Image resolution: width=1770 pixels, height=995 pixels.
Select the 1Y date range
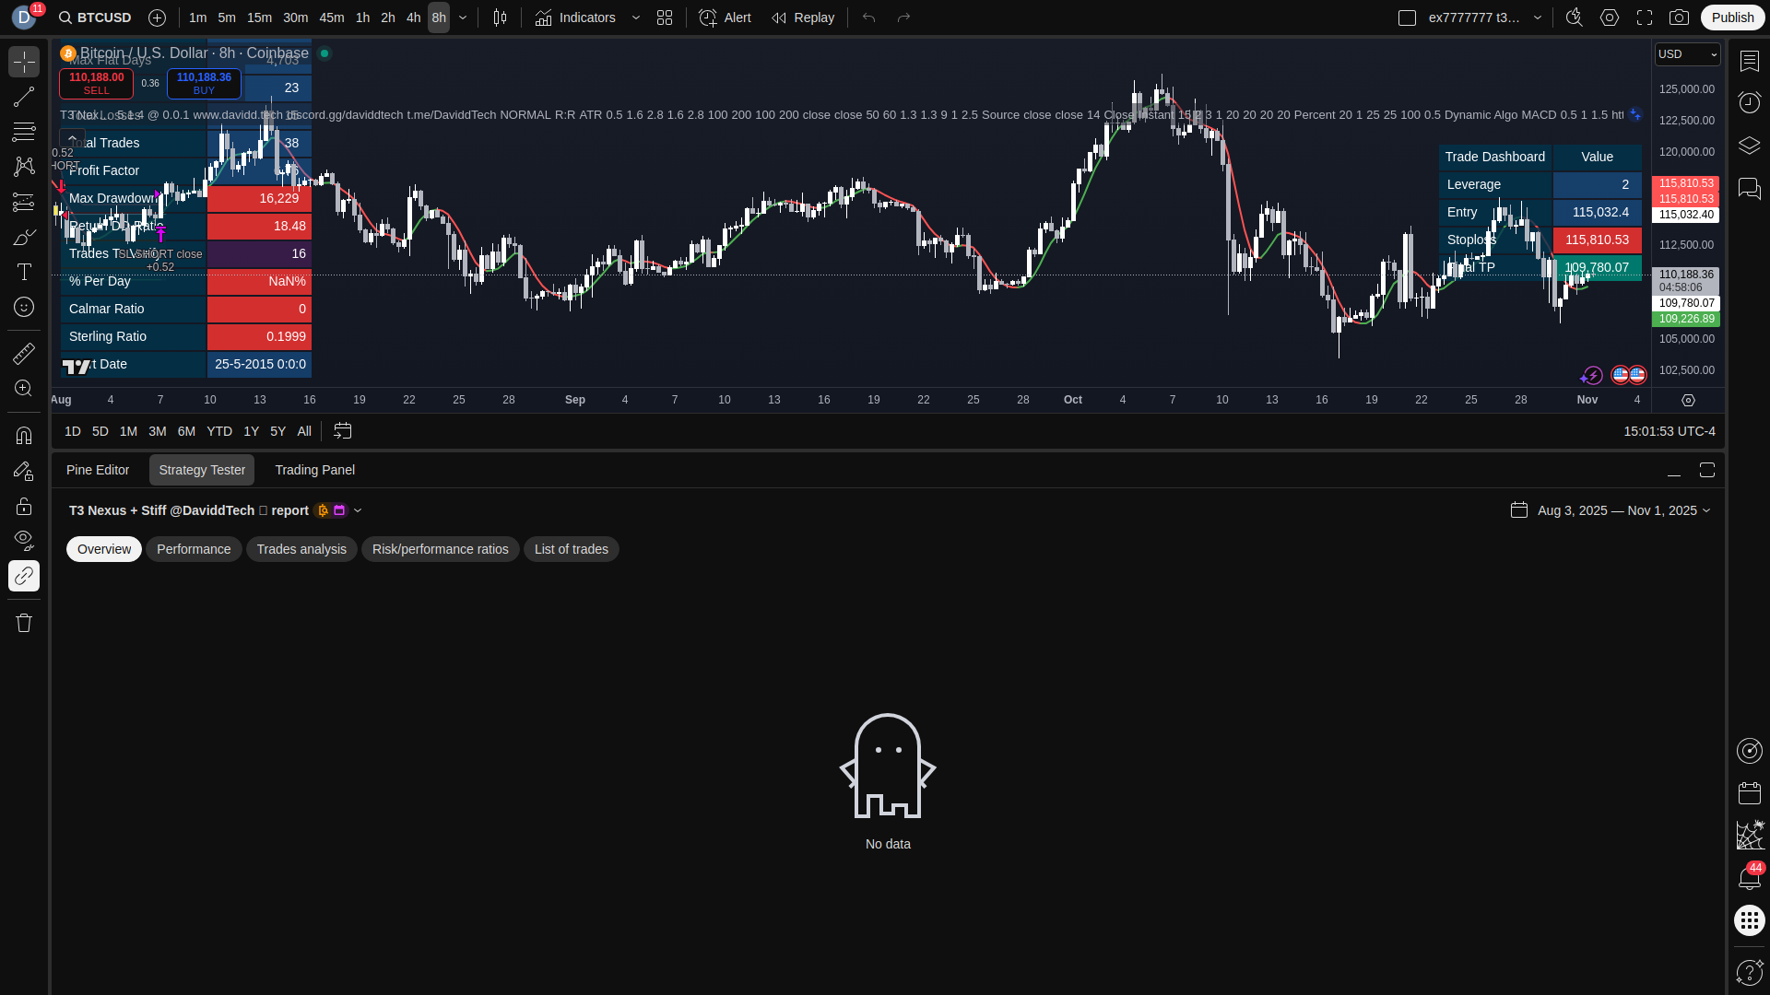(x=251, y=431)
